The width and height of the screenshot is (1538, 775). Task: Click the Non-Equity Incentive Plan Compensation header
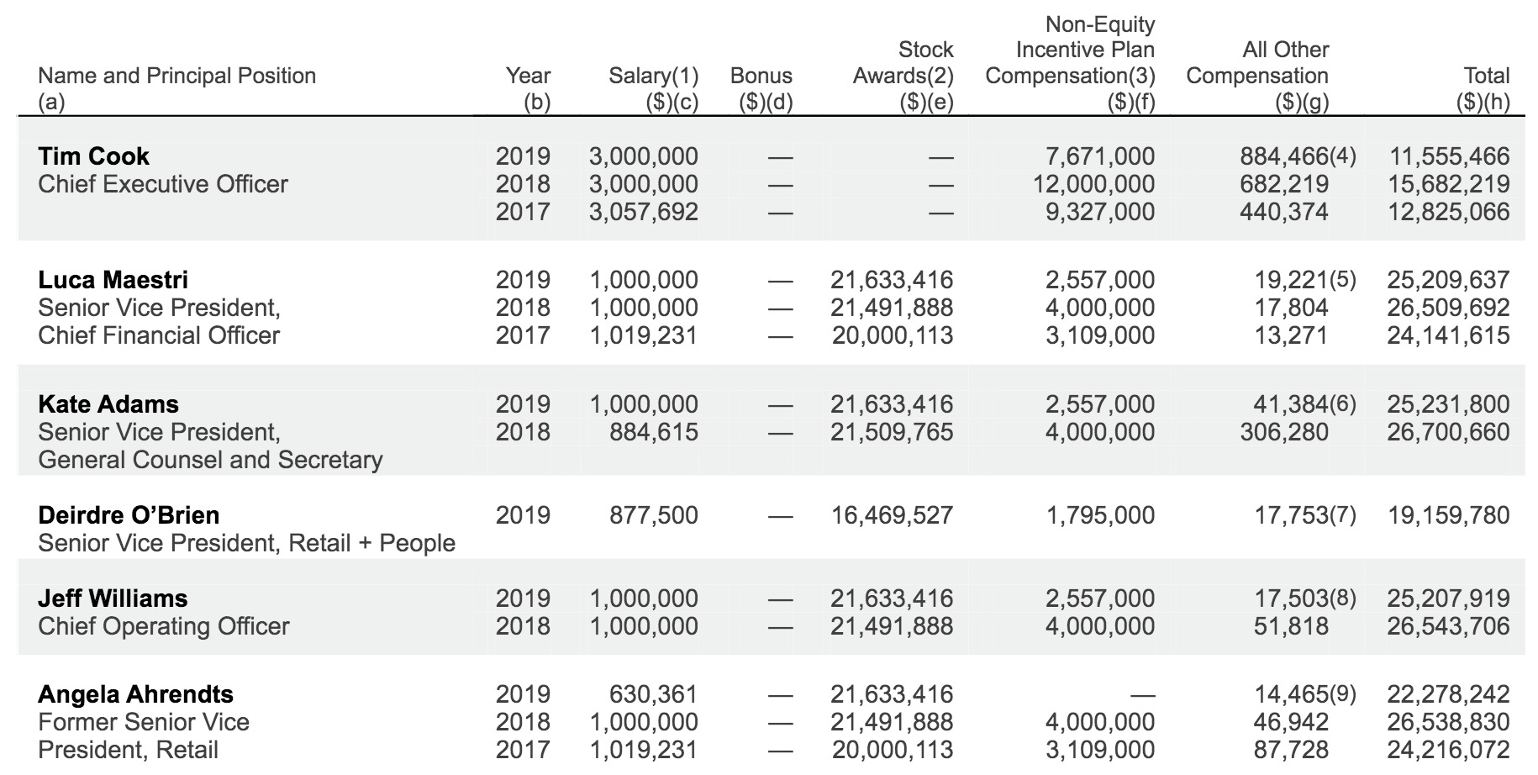point(1070,50)
